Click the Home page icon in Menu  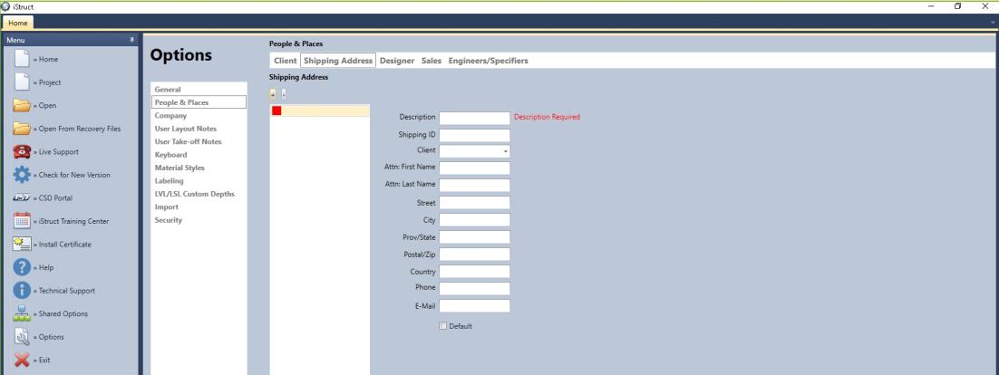point(22,59)
